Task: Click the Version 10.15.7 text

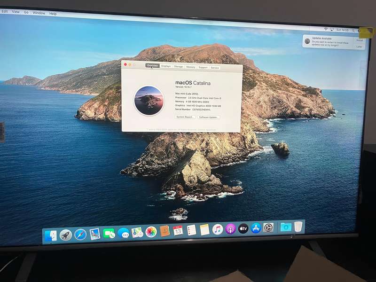Action: coord(183,87)
